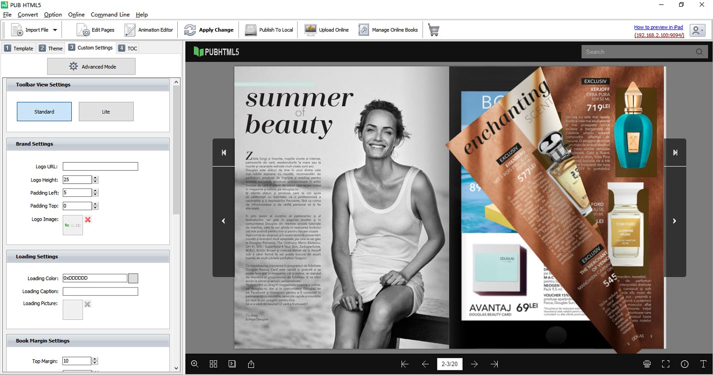Switch to the Template tab
713x375 pixels.
(19, 48)
